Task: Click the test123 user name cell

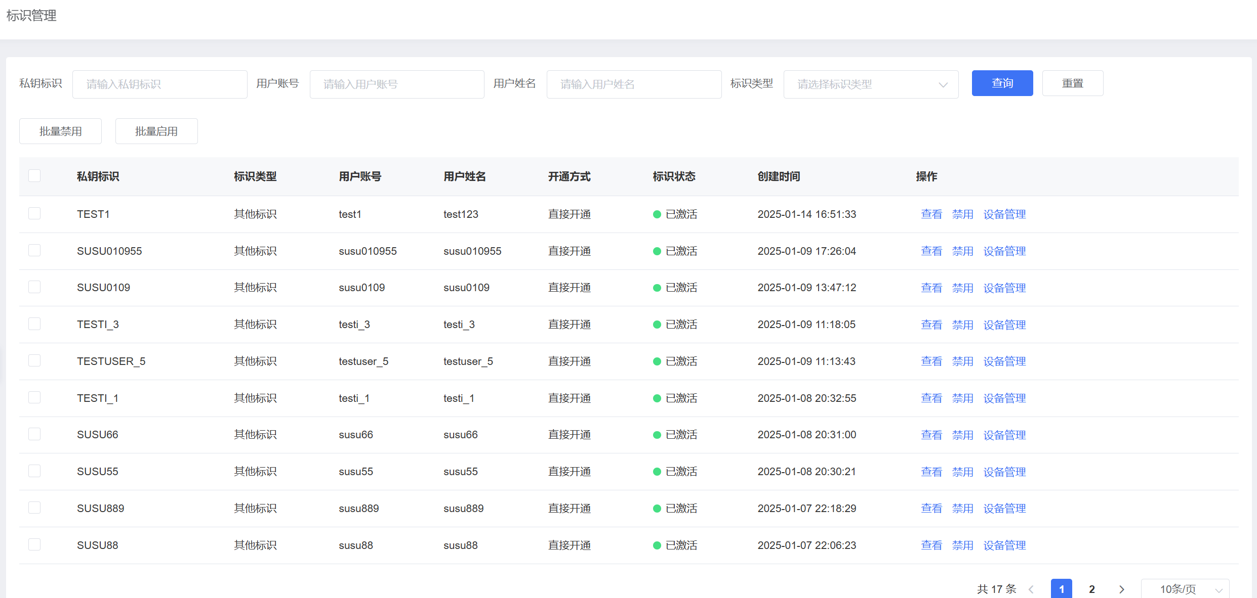Action: click(461, 214)
